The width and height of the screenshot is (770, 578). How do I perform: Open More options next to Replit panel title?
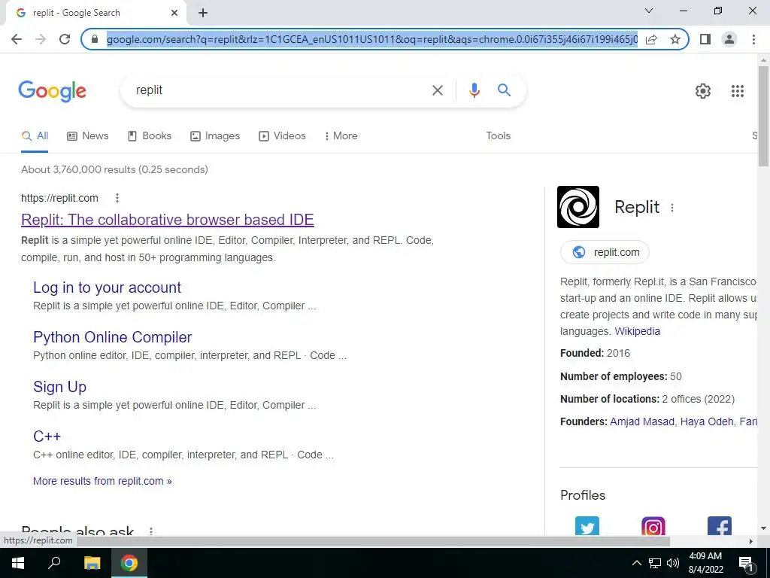(x=671, y=208)
